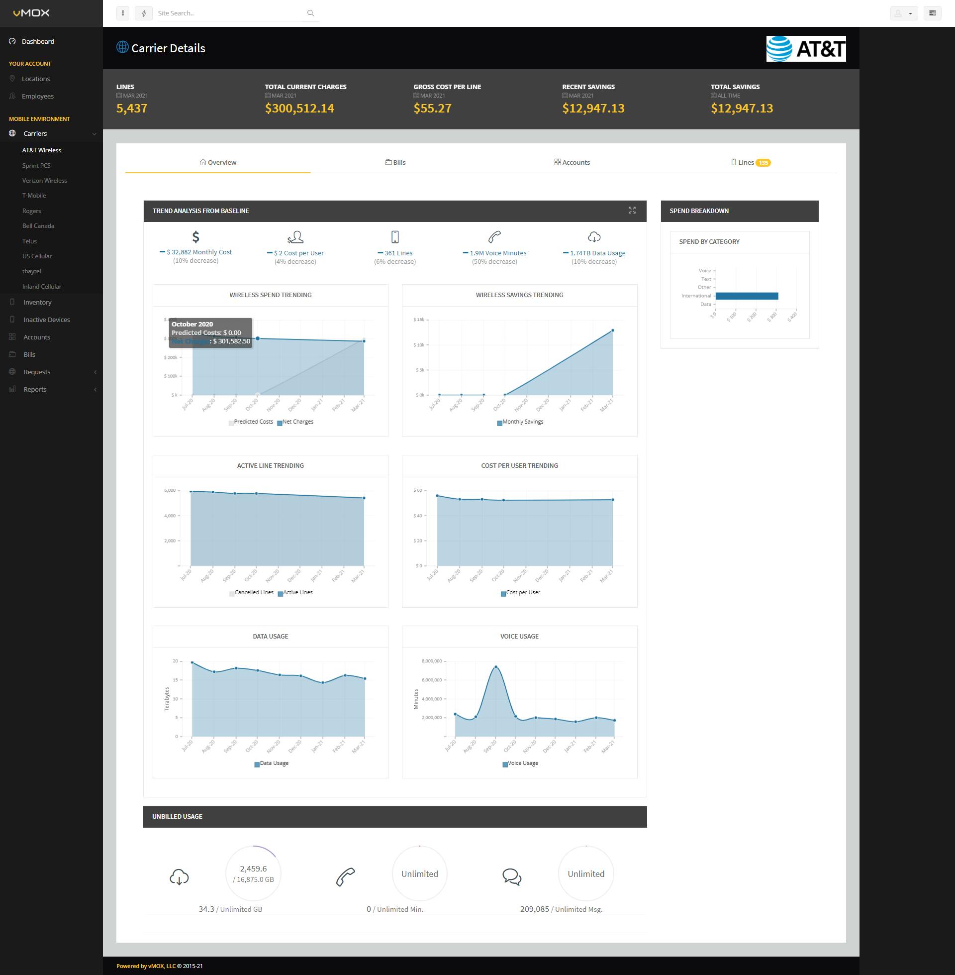Open the user profile dropdown

point(903,13)
